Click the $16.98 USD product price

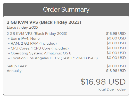pyautogui.click(x=116, y=34)
